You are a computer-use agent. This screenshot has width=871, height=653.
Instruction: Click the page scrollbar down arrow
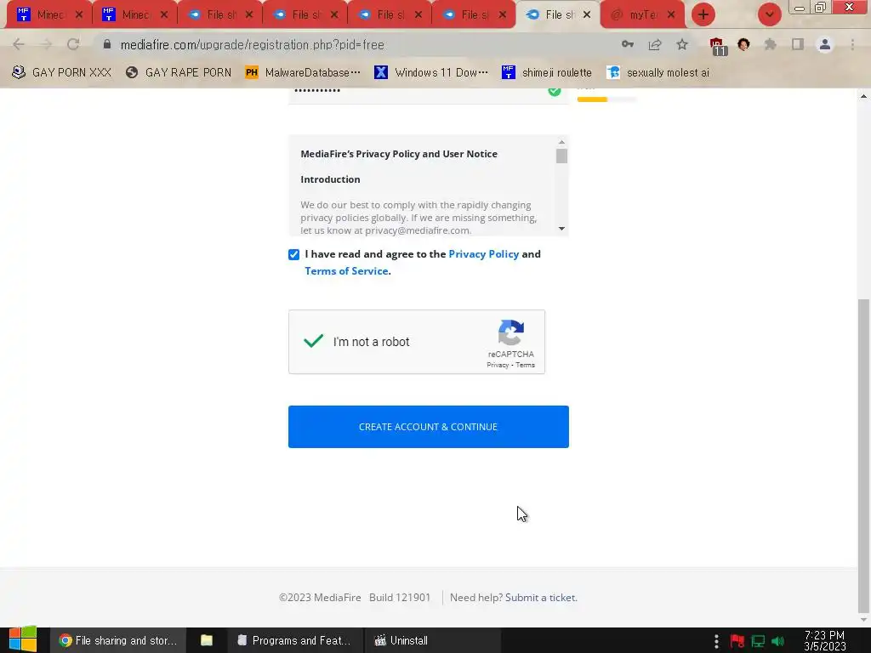(x=863, y=619)
